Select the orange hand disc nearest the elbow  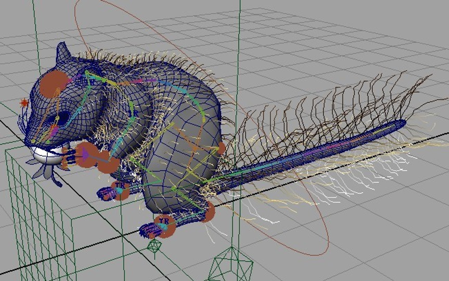click(x=108, y=163)
